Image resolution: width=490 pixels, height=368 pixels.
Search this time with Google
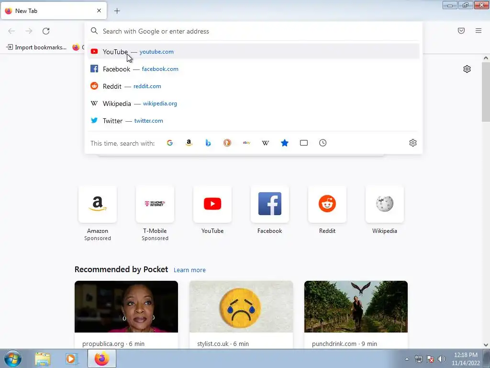pos(170,143)
